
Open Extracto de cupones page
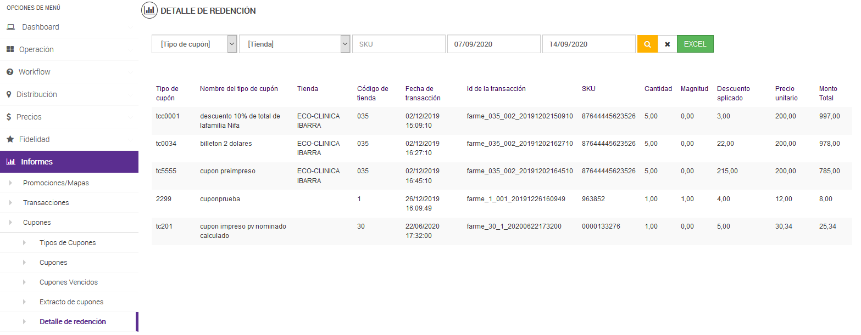(x=71, y=302)
